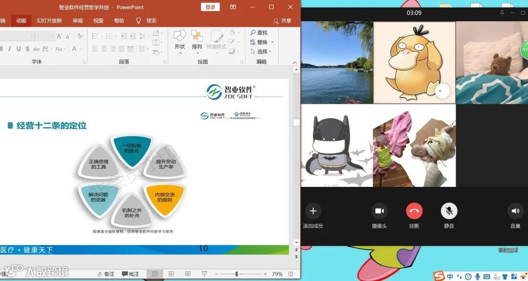Screen dimensions: 528x281
Task: Open columns dropdown in paragraph group
Action: pos(143,49)
